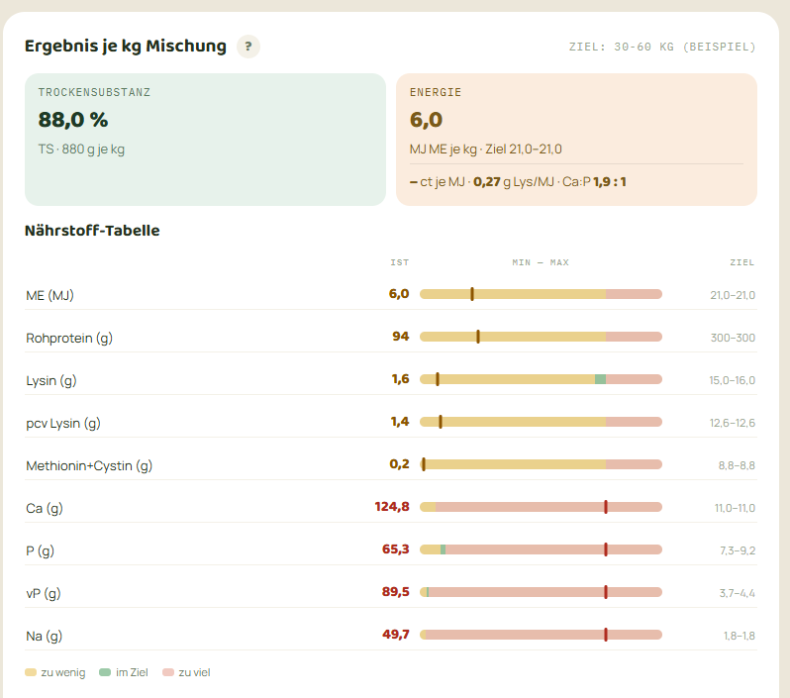
Task: Open the help question mark icon
Action: pos(248,47)
